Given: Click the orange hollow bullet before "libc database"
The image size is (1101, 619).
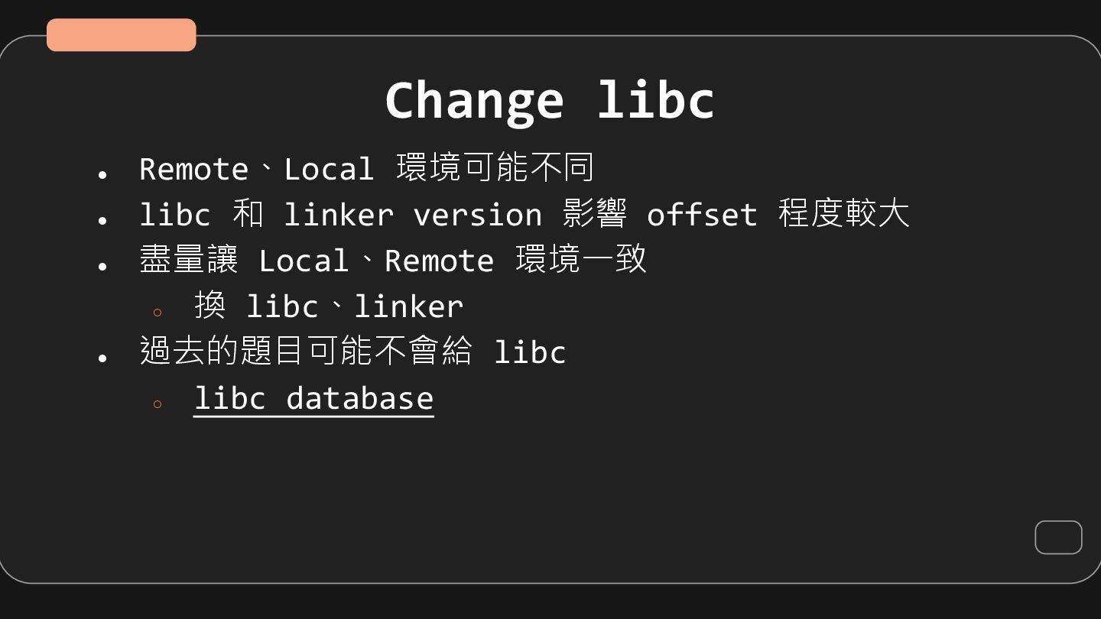Looking at the screenshot, I should (x=158, y=404).
